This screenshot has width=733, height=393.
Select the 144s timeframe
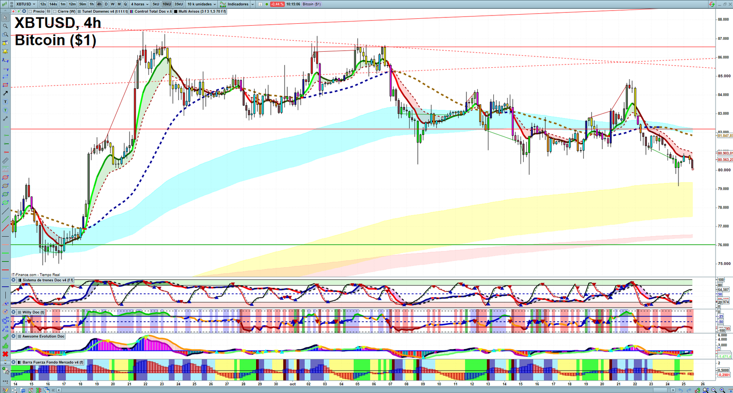point(53,4)
